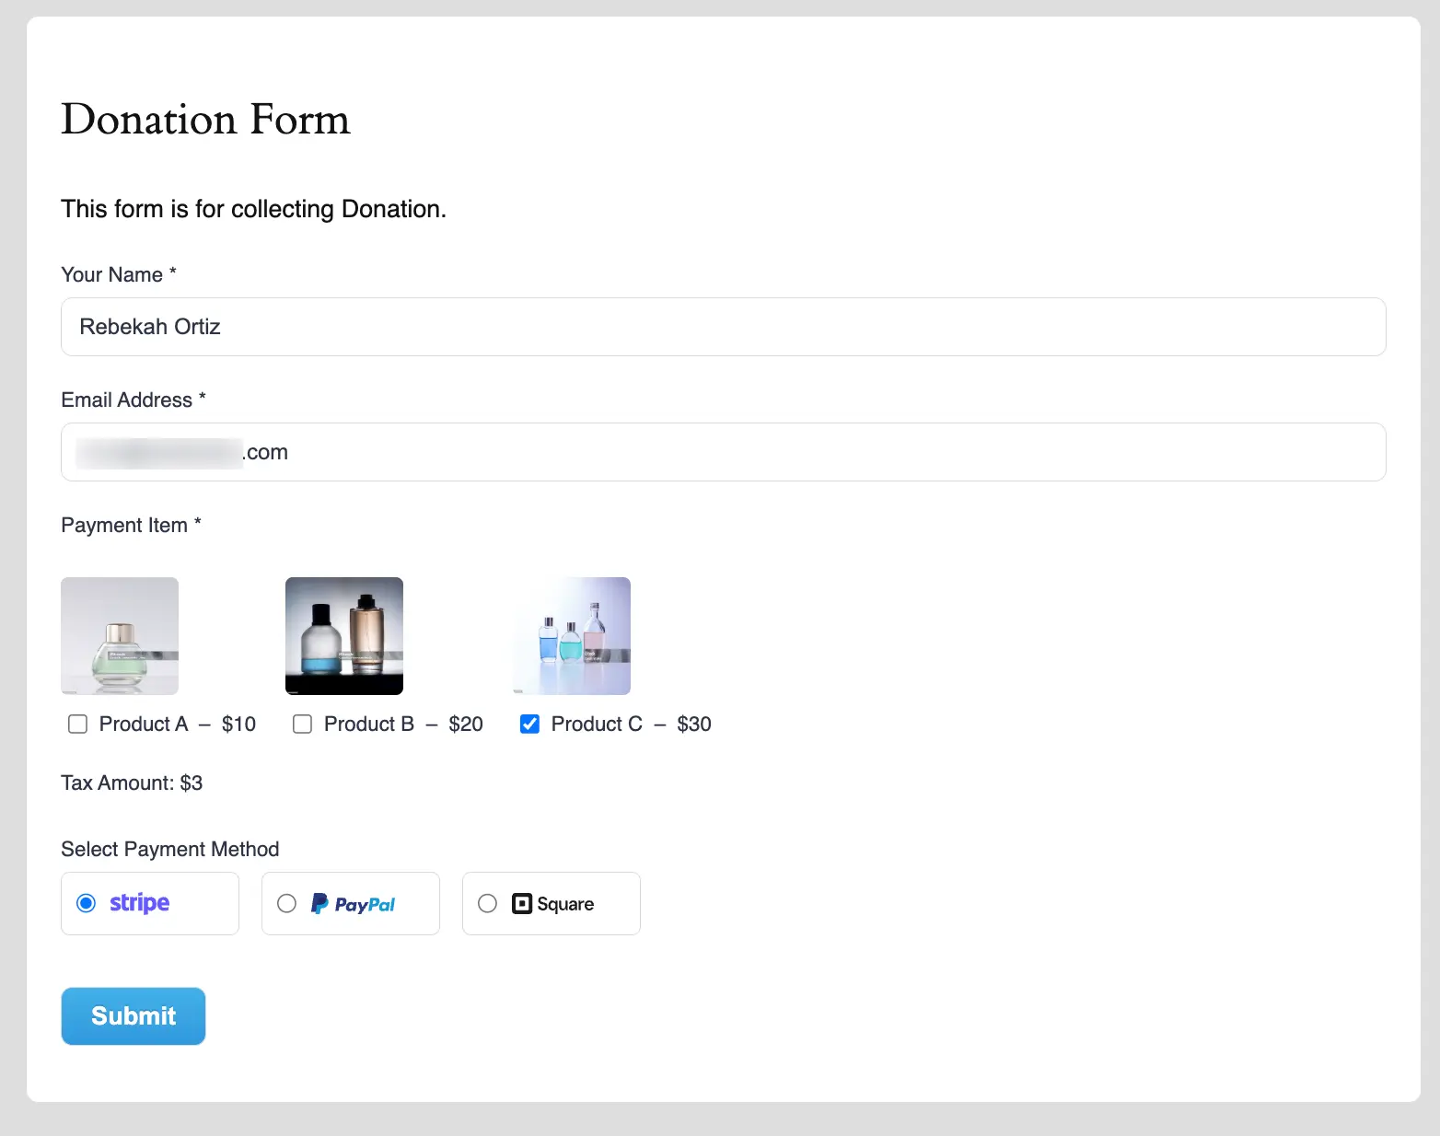Click the Product A label text
This screenshot has width=1440, height=1136.
(x=143, y=724)
